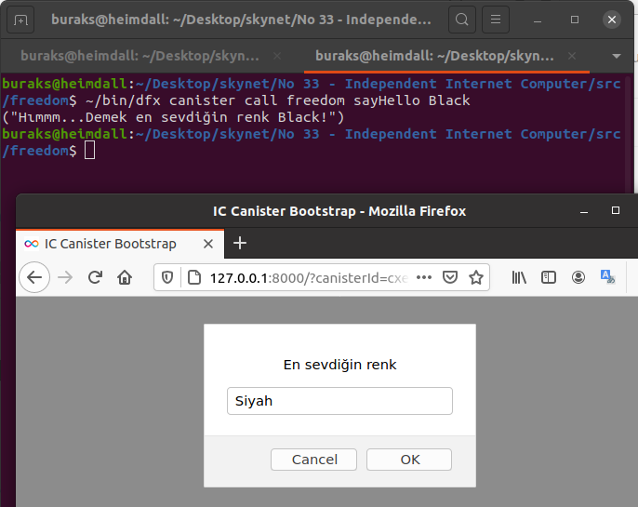Close the first terminal tab

click(x=277, y=56)
